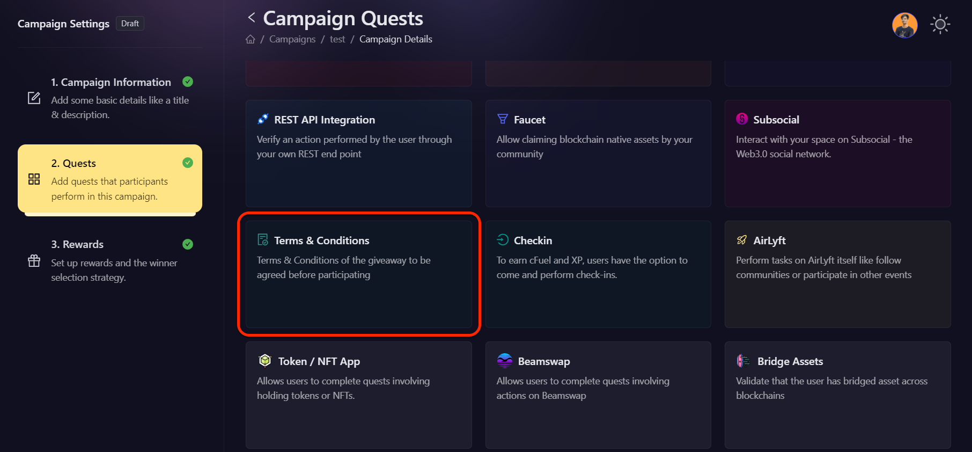The image size is (972, 452).
Task: Click the Terms & Conditions document icon
Action: click(263, 240)
